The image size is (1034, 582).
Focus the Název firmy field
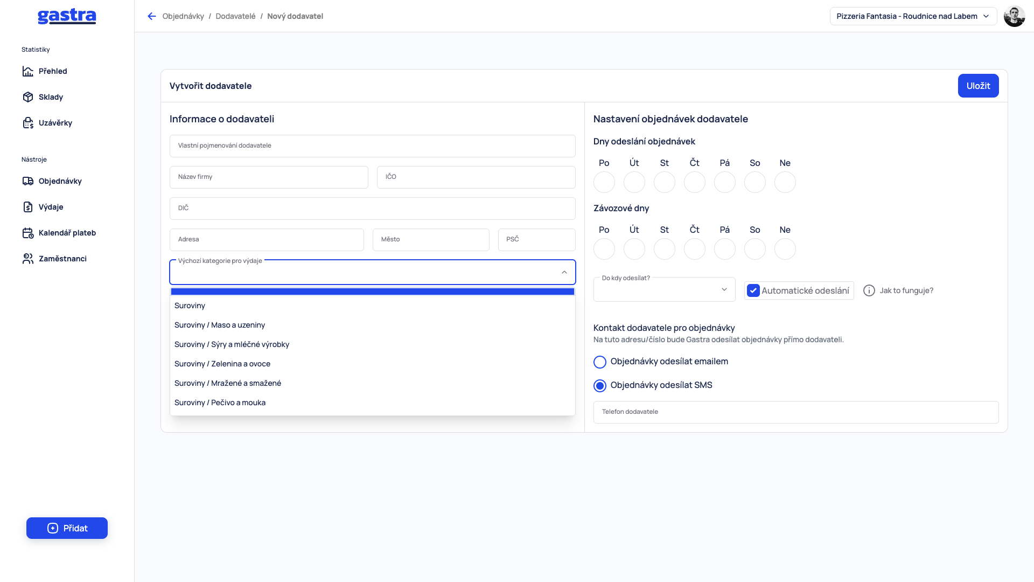click(269, 177)
